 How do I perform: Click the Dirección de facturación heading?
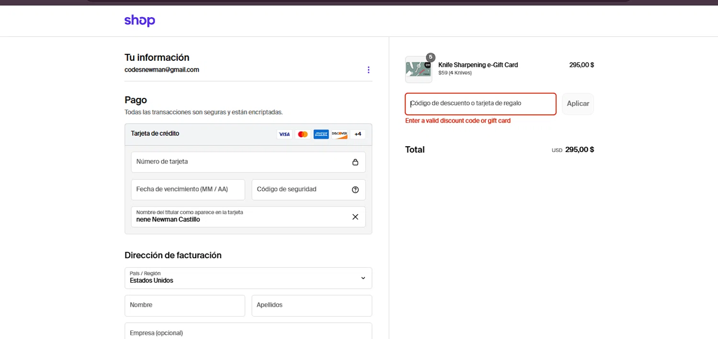(x=173, y=255)
